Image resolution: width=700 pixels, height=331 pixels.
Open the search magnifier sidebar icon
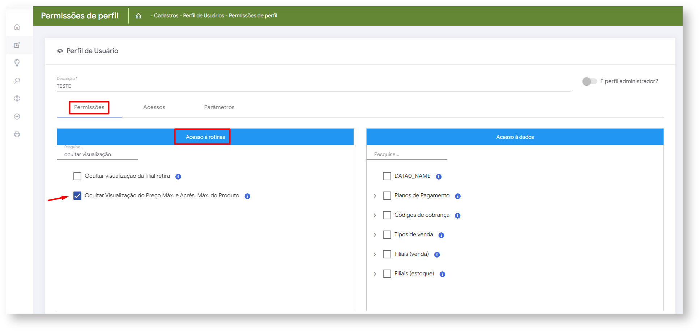pos(17,81)
